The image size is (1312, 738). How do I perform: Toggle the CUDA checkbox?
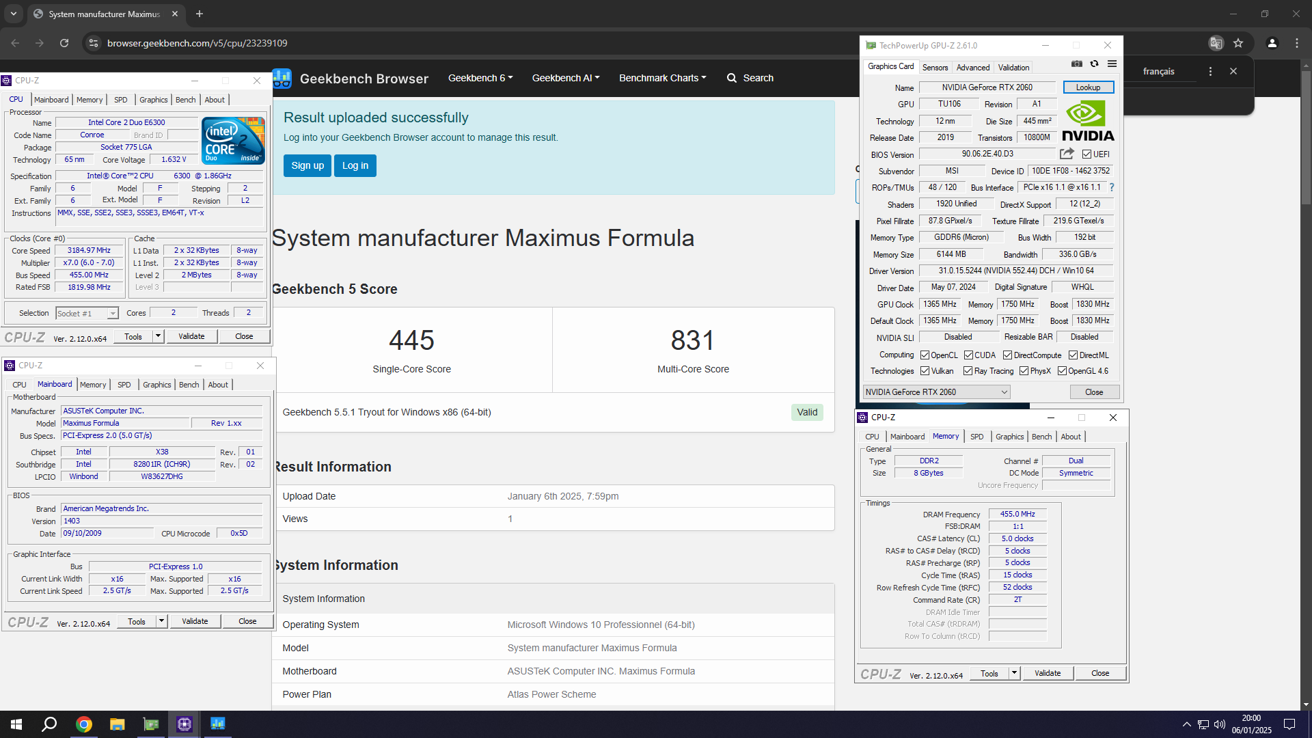point(968,355)
